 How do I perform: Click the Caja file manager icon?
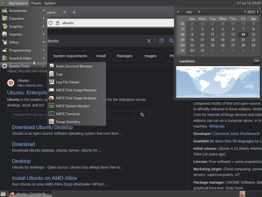pos(51,74)
